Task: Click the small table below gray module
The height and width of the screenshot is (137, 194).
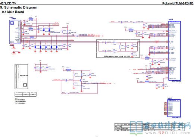Action: pos(25,94)
